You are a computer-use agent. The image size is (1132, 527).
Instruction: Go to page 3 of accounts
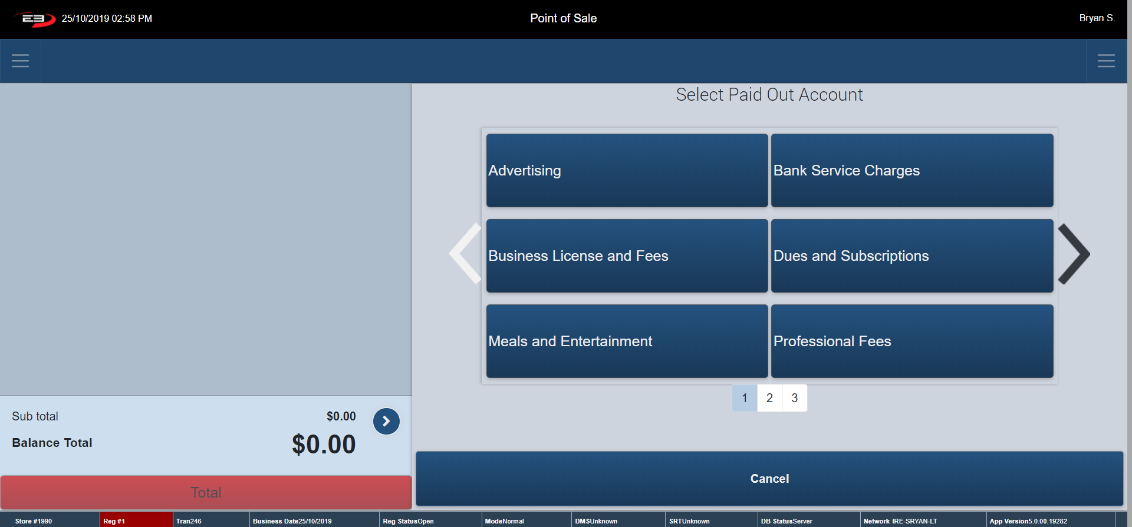[x=794, y=398]
